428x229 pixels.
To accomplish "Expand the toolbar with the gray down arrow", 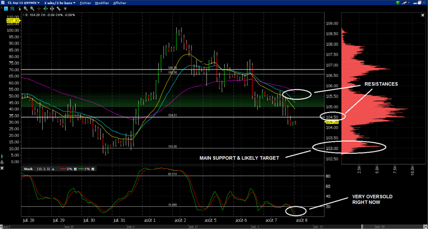I will (x=65, y=9).
